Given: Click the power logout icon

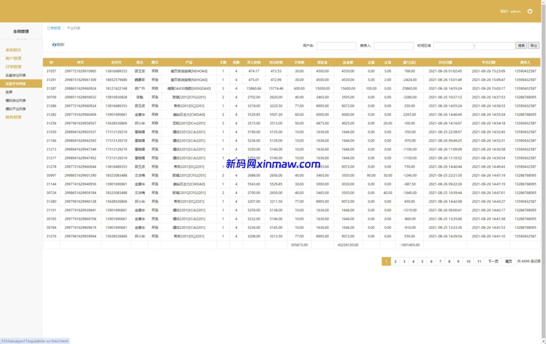Looking at the screenshot, I should point(529,11).
